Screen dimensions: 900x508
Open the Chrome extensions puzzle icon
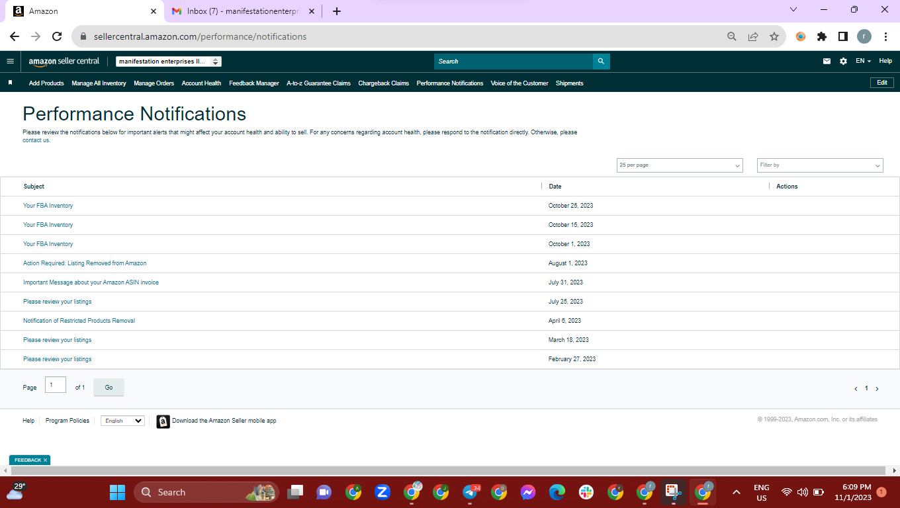click(822, 37)
